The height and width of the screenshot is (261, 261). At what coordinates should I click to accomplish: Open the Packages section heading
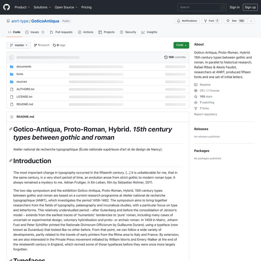click(201, 151)
